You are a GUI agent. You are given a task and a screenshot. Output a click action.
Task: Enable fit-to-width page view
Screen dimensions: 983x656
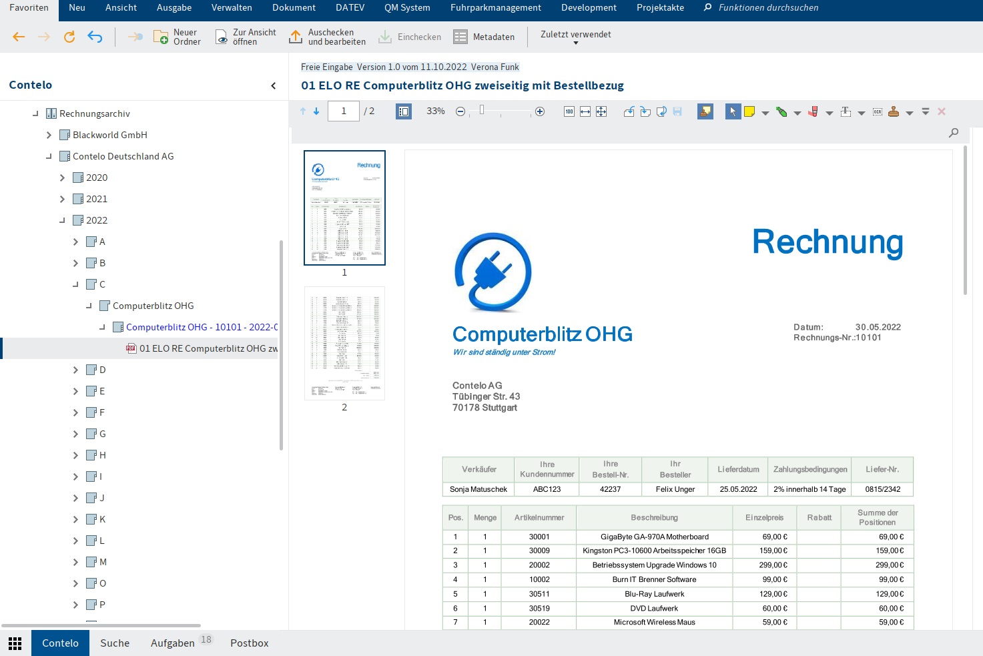point(585,111)
